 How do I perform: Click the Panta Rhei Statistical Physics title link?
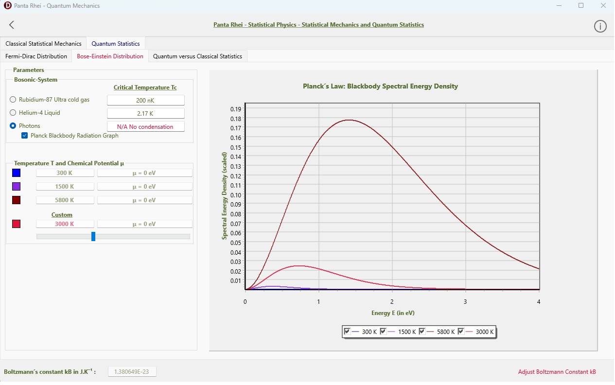coord(318,25)
